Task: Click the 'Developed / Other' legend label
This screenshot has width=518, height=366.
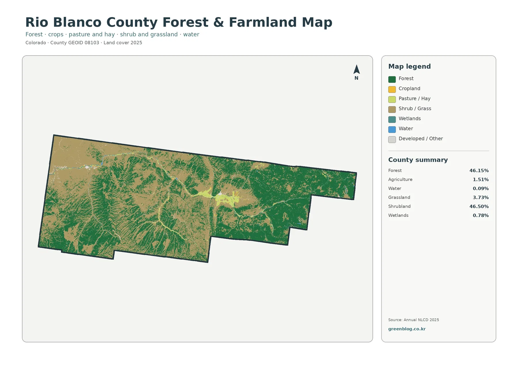Action: pyautogui.click(x=420, y=139)
